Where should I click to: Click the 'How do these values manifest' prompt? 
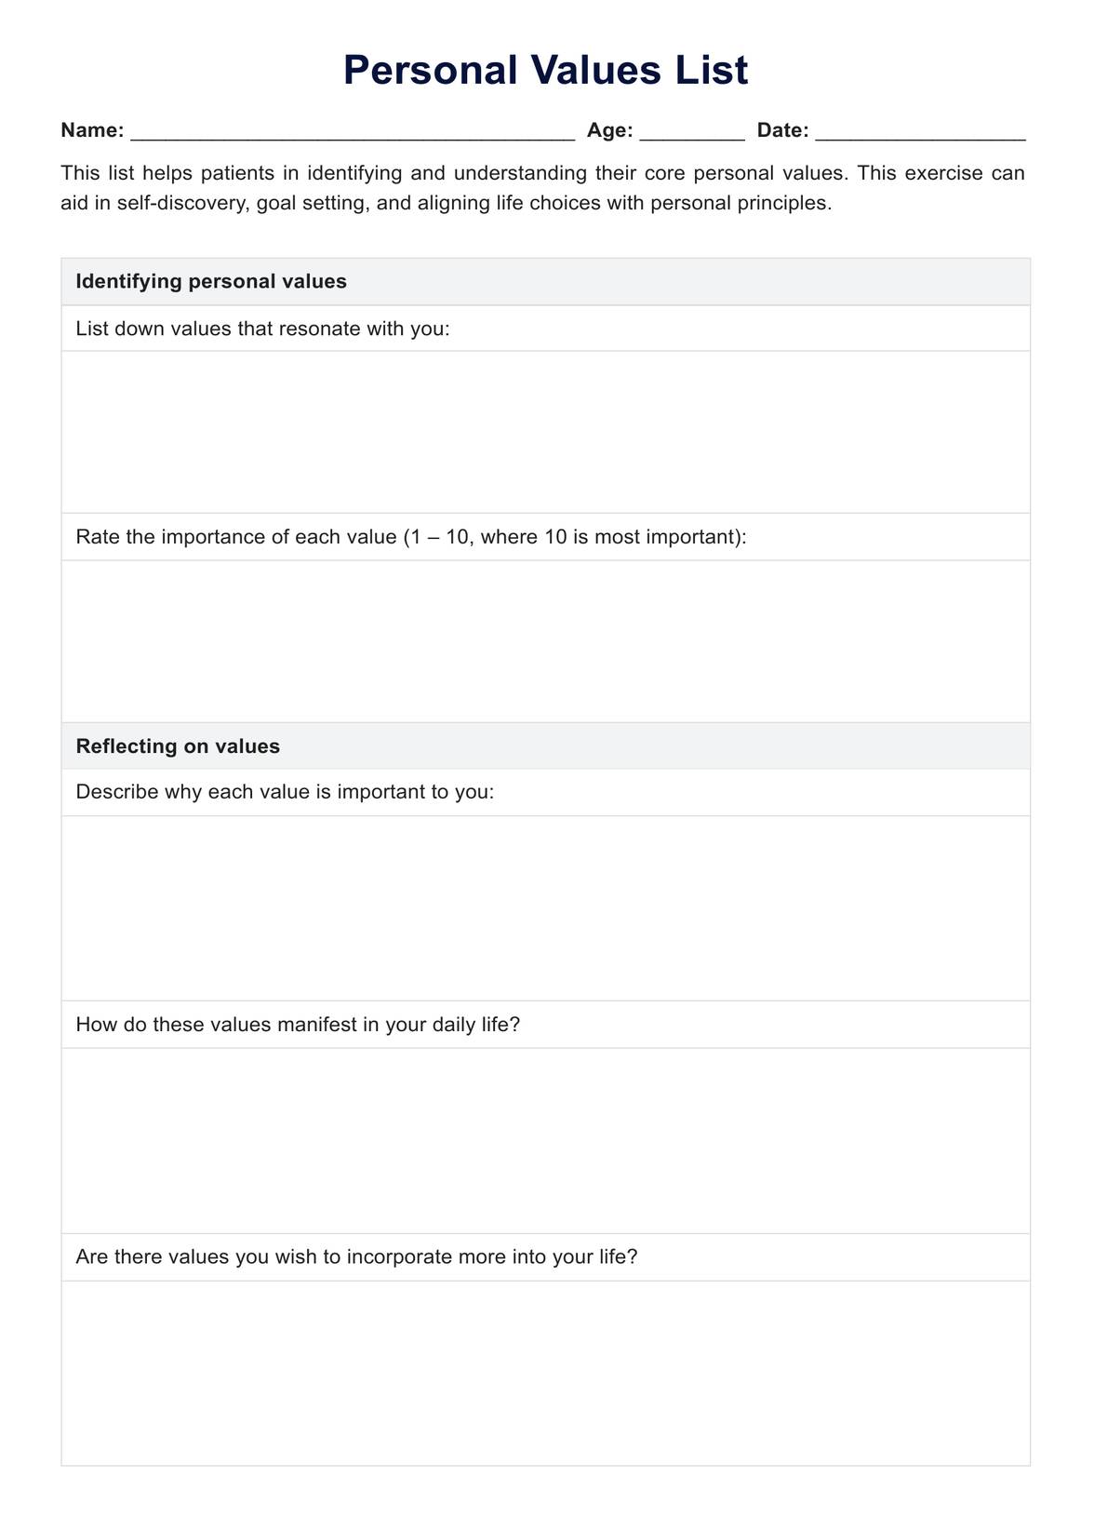298,1025
